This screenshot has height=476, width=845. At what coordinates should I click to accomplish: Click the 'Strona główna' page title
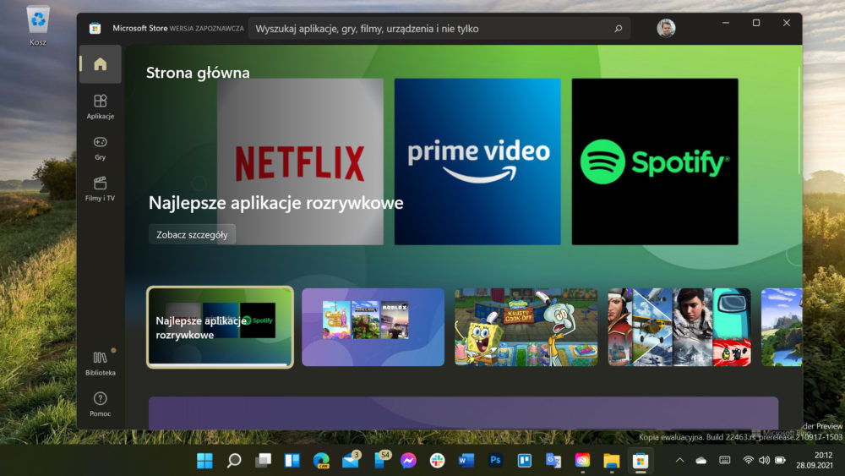click(198, 73)
